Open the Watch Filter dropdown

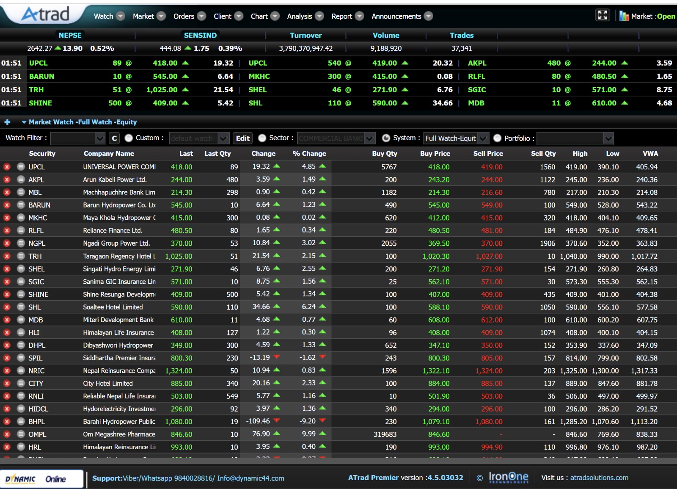[x=100, y=138]
